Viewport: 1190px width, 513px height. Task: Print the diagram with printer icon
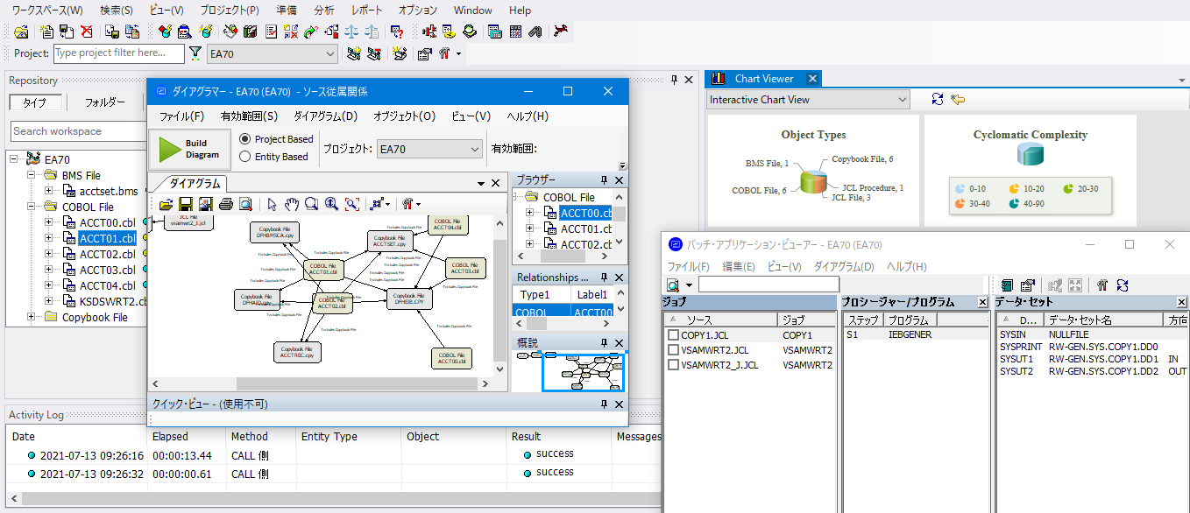point(226,204)
